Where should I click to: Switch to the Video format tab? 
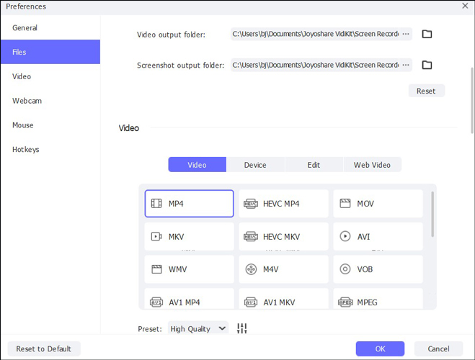(x=197, y=165)
